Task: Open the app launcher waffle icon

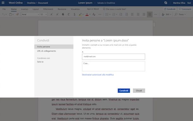Action: point(3,3)
